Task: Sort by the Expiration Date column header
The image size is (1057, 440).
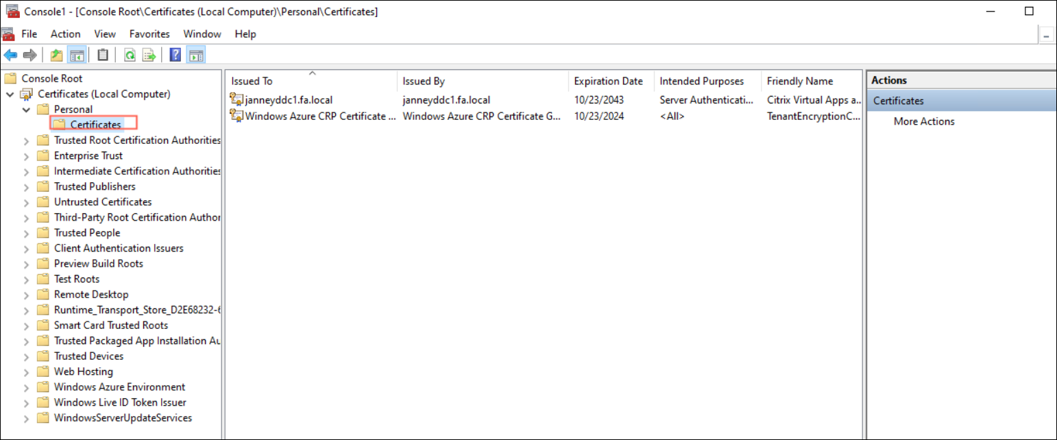Action: pyautogui.click(x=608, y=81)
